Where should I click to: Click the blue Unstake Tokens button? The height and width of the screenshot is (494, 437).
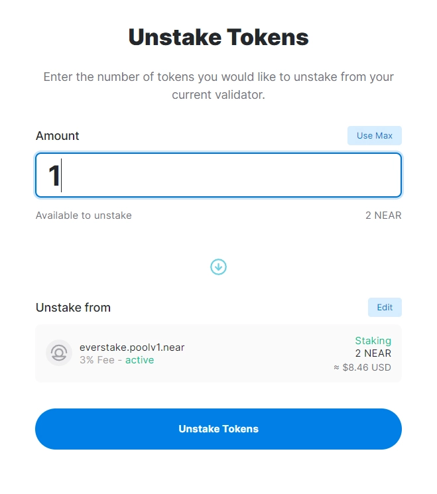tap(218, 429)
